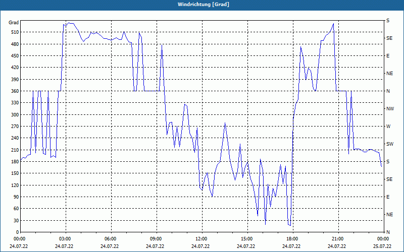The width and height of the screenshot is (404, 252).
Task: Pick the 360 degree axis label
Action: [15, 91]
